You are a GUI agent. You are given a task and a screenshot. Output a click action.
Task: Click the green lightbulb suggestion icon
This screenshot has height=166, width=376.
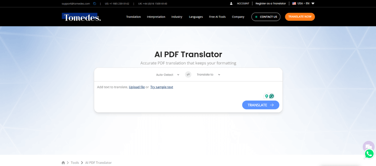click(267, 96)
